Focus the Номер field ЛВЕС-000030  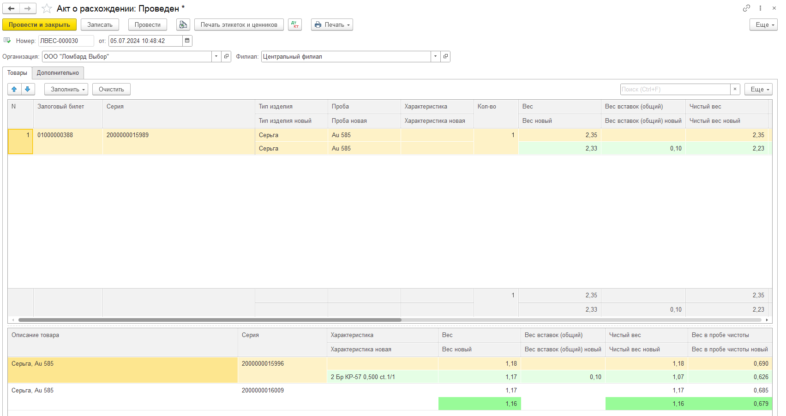point(66,41)
